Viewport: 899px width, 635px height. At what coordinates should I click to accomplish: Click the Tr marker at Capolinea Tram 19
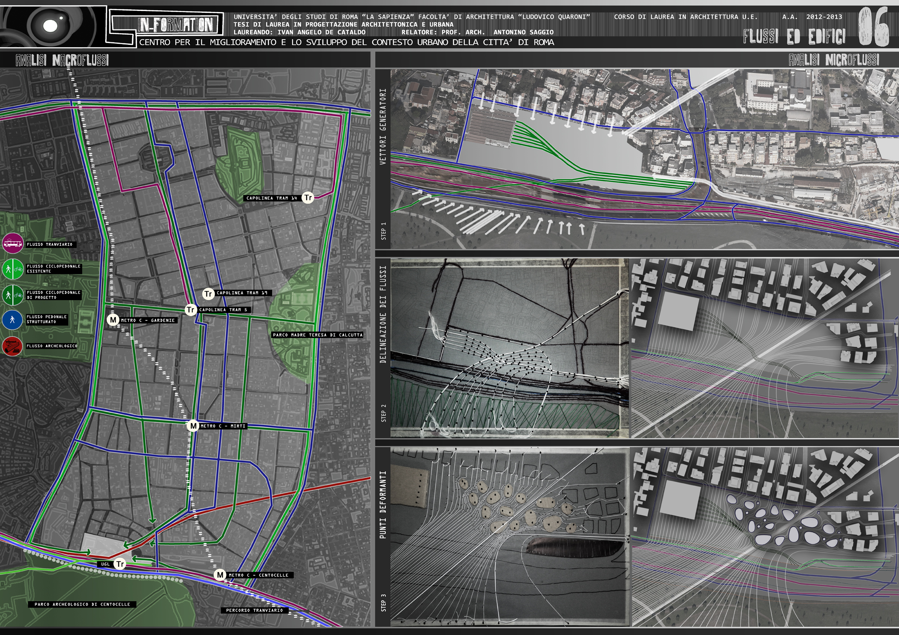point(208,293)
